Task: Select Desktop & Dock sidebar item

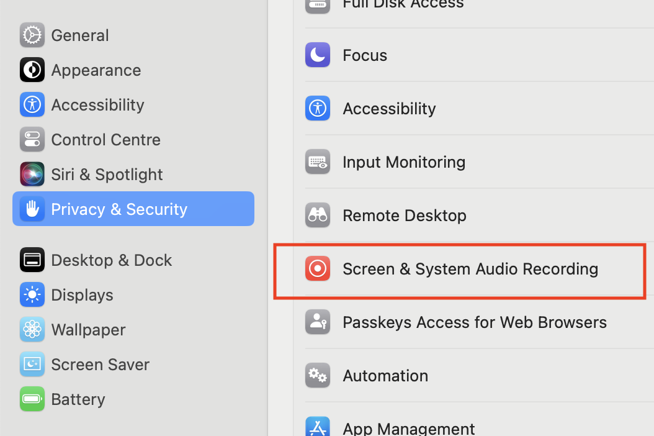Action: (133, 260)
